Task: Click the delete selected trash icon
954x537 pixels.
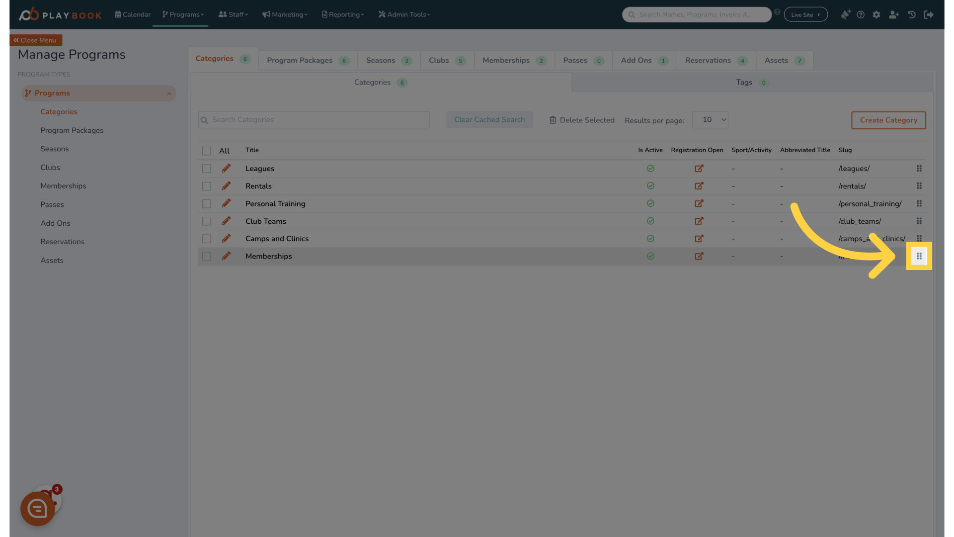Action: pyautogui.click(x=553, y=120)
